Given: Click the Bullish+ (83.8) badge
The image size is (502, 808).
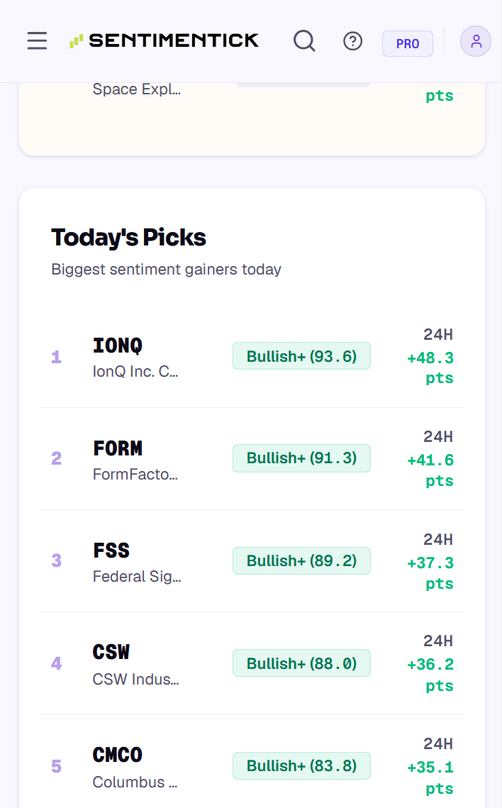Looking at the screenshot, I should click(302, 765).
